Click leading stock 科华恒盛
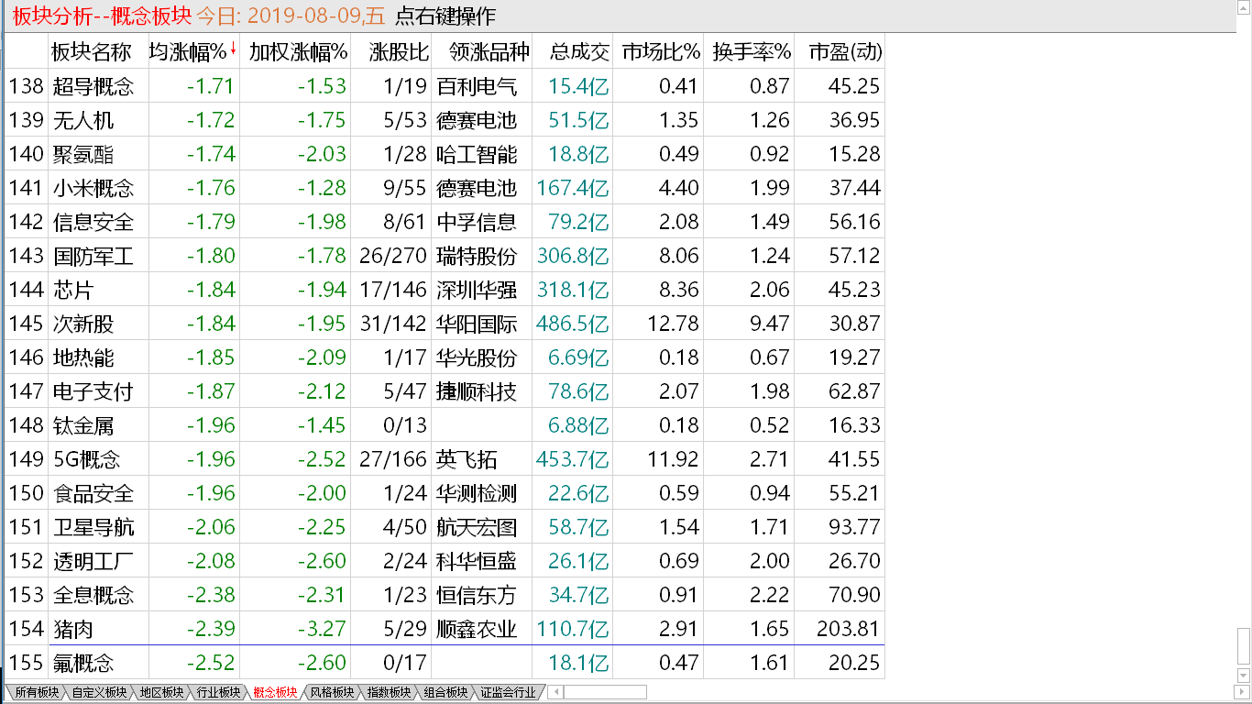1252x704 pixels. [477, 561]
